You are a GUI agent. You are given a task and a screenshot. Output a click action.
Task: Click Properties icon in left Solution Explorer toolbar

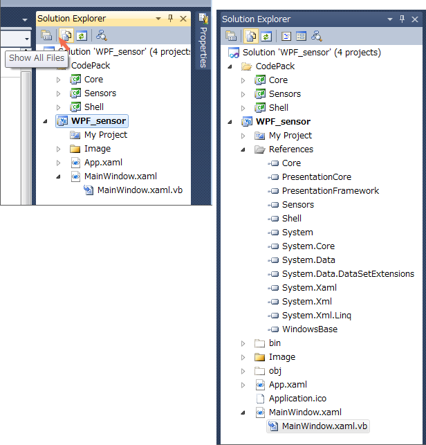click(46, 36)
